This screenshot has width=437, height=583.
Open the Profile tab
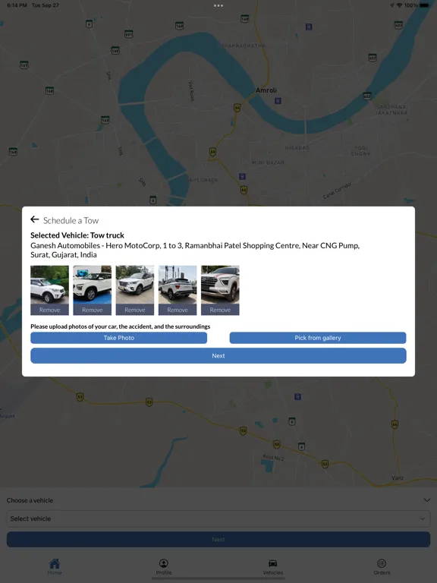tap(164, 567)
